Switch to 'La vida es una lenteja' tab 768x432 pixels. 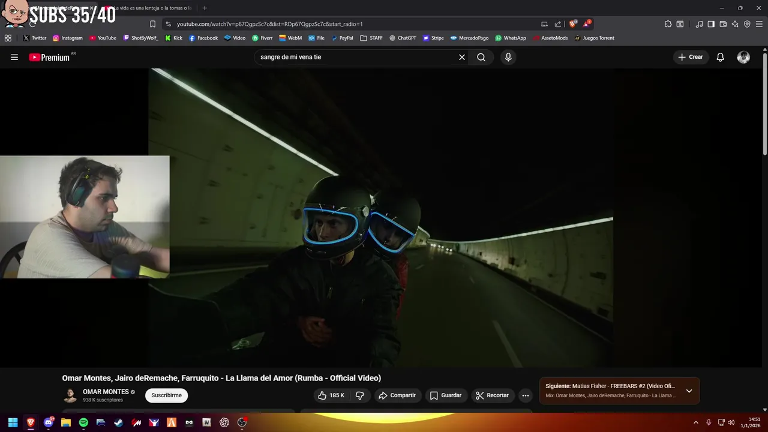click(149, 8)
